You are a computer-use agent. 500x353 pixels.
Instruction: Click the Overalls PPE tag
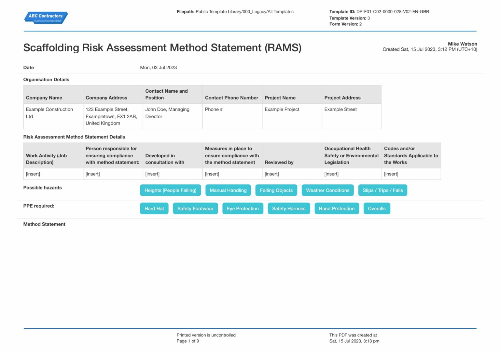click(377, 209)
